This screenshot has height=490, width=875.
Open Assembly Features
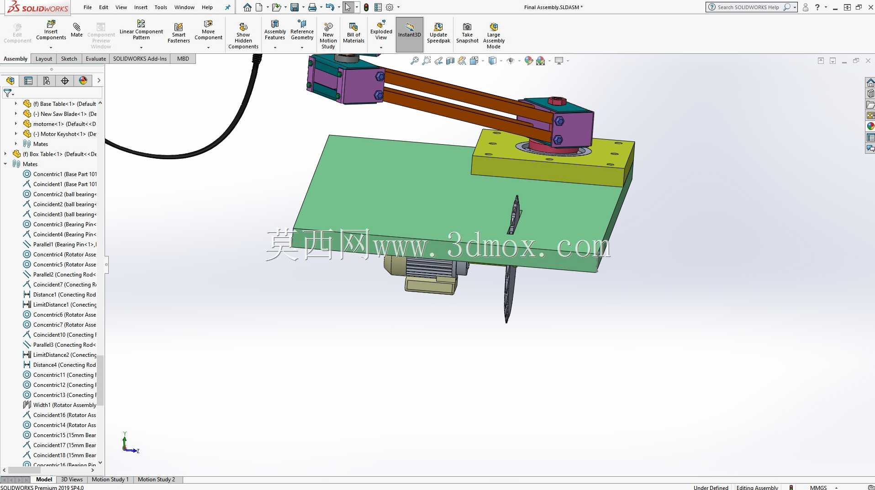[x=275, y=30]
